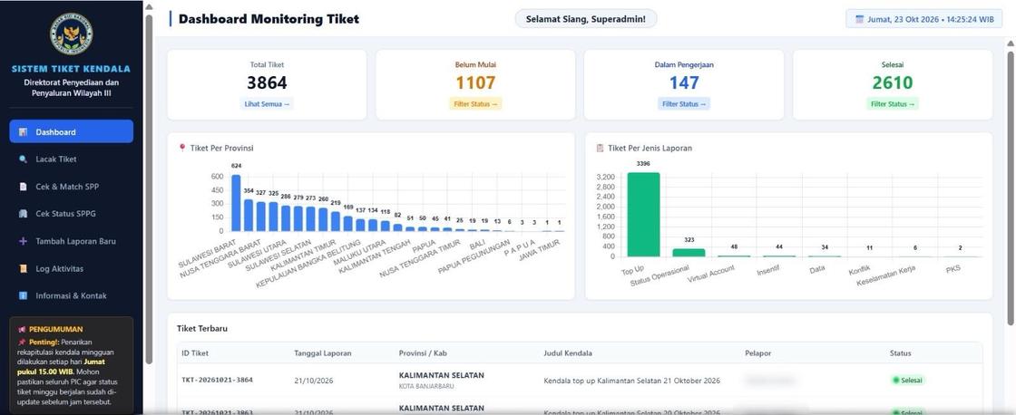Click the organization emblem logo

pos(72,34)
